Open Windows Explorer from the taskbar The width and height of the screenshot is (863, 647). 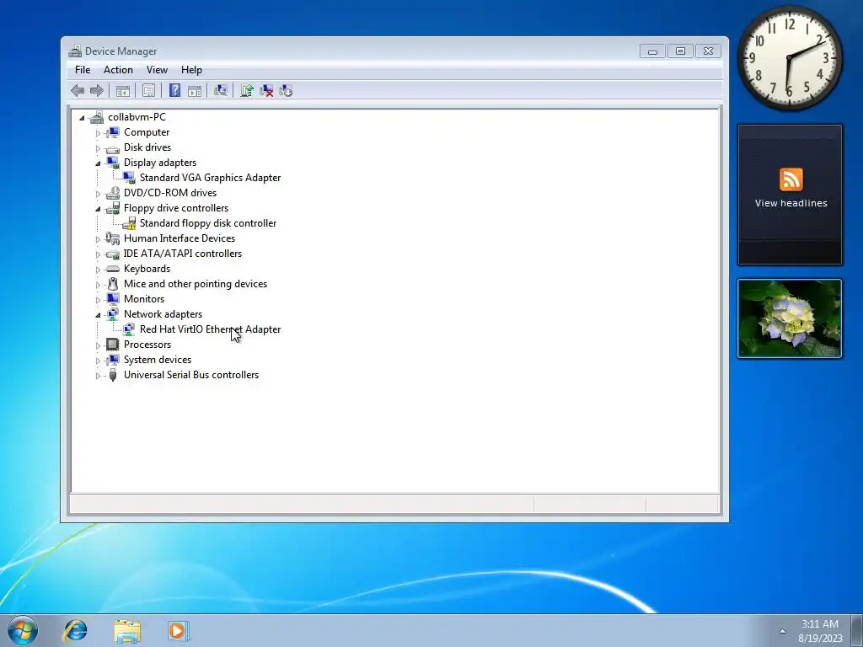[127, 630]
